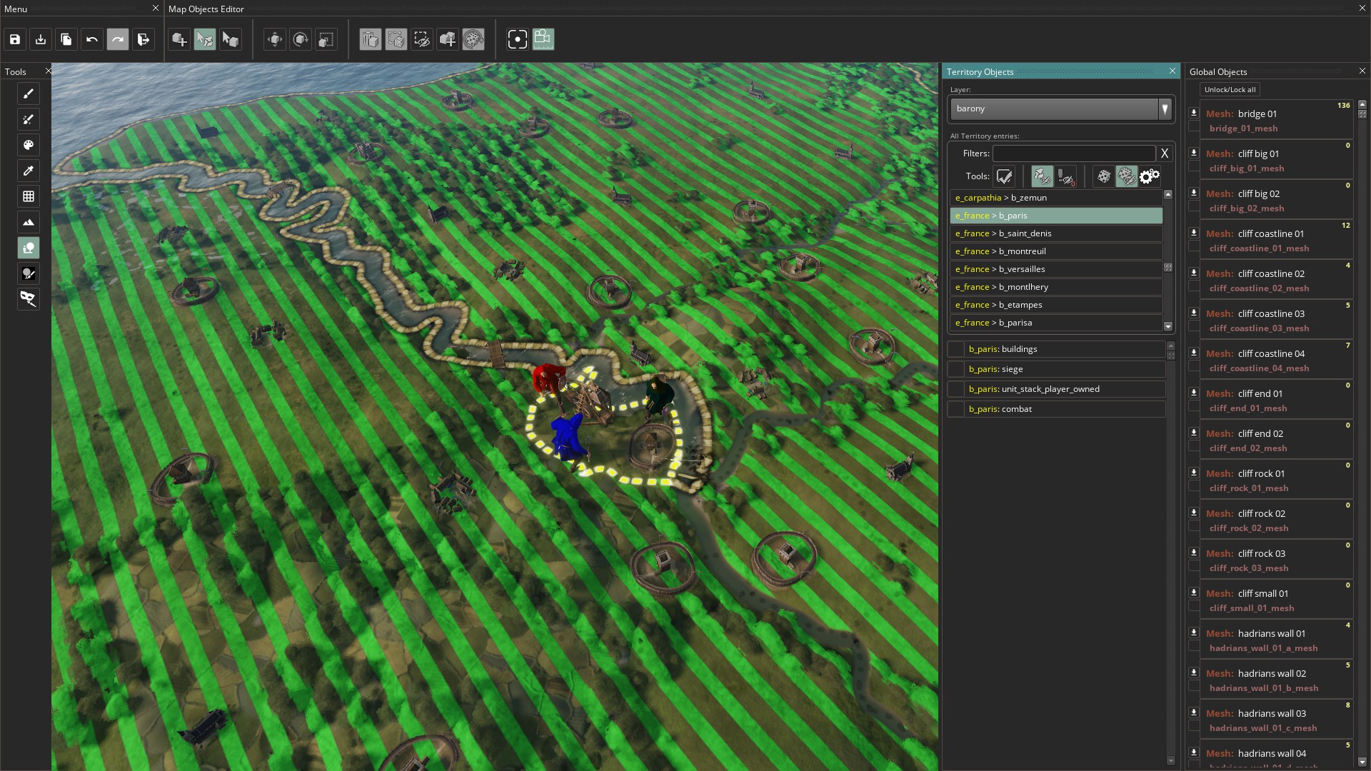Click the undo arrow in the toolbar
Image resolution: width=1371 pixels, height=771 pixels.
(x=91, y=39)
